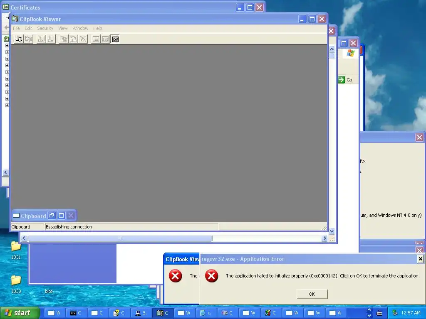Click the taskbar scroll down arrow
Screen dimensions: 426x319
click(369, 316)
